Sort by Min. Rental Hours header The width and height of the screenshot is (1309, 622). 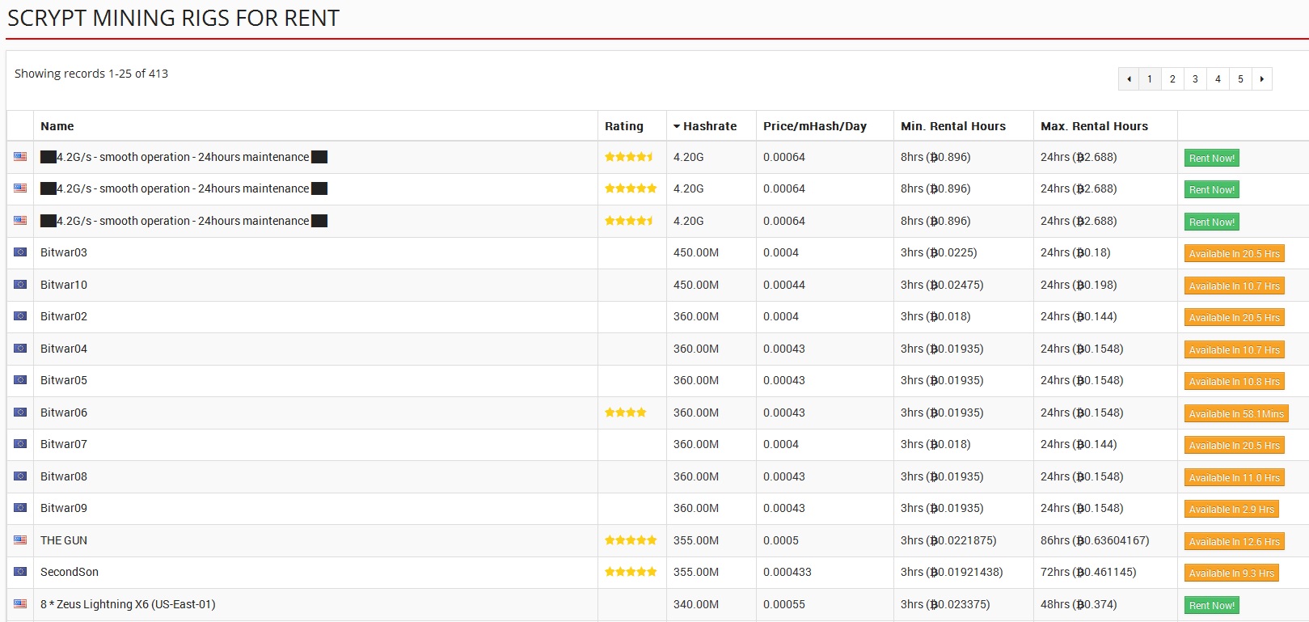point(953,126)
